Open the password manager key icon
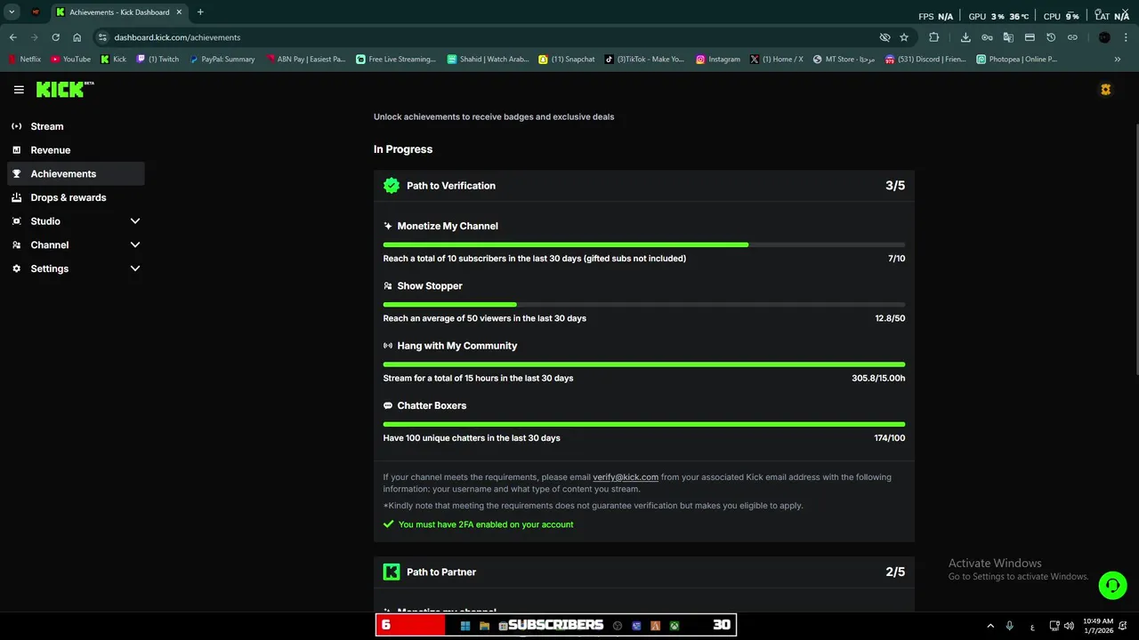1139x640 pixels. 987,37
